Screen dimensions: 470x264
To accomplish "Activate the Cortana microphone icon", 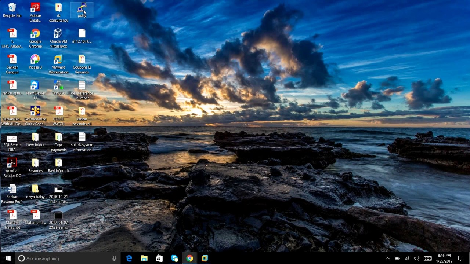I will [x=114, y=258].
